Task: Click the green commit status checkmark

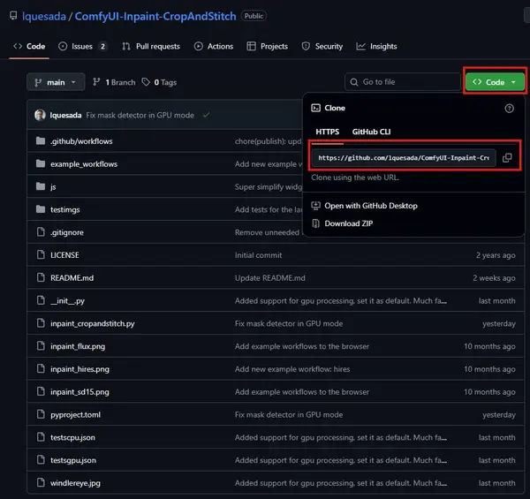Action: [206, 115]
